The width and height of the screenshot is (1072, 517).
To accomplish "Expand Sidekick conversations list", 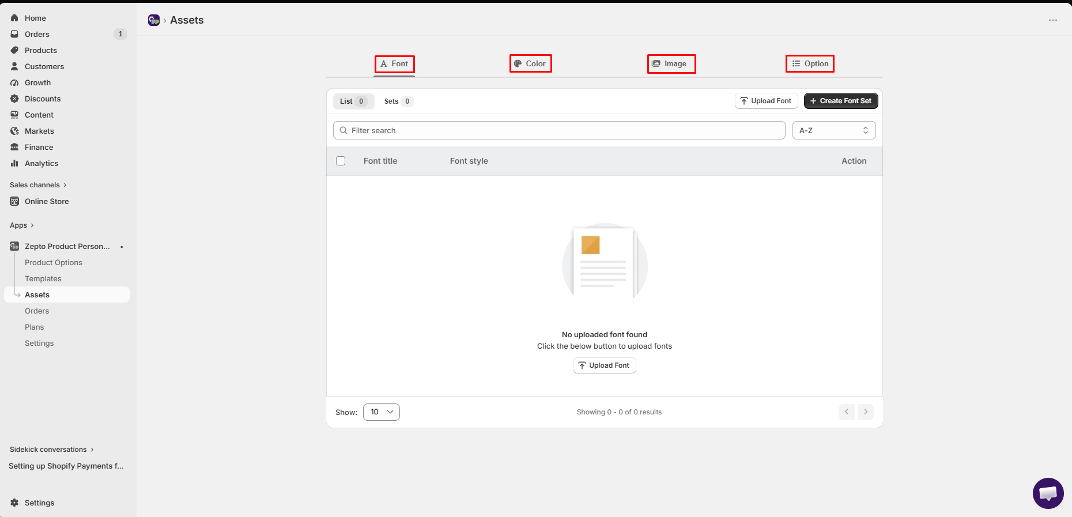I will [52, 450].
